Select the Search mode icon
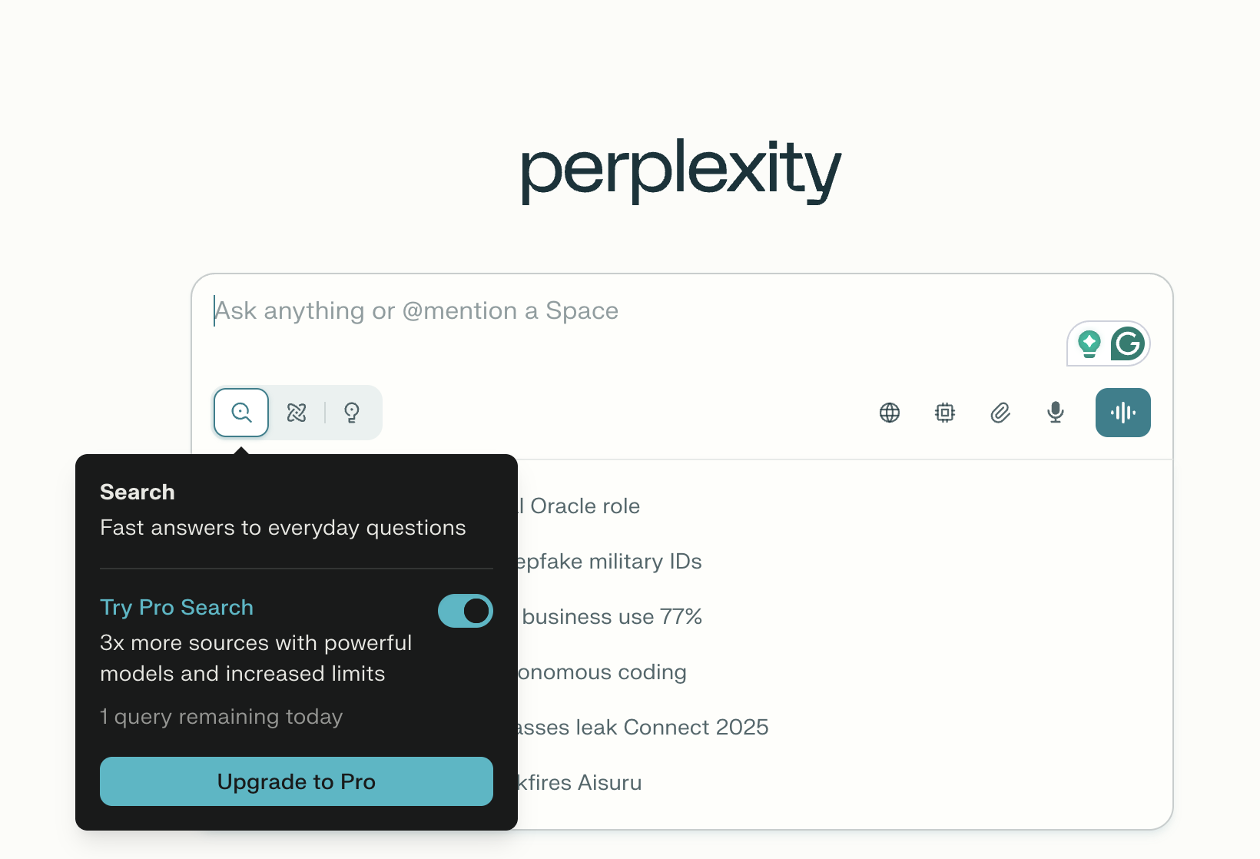The height and width of the screenshot is (859, 1260). [x=241, y=413]
